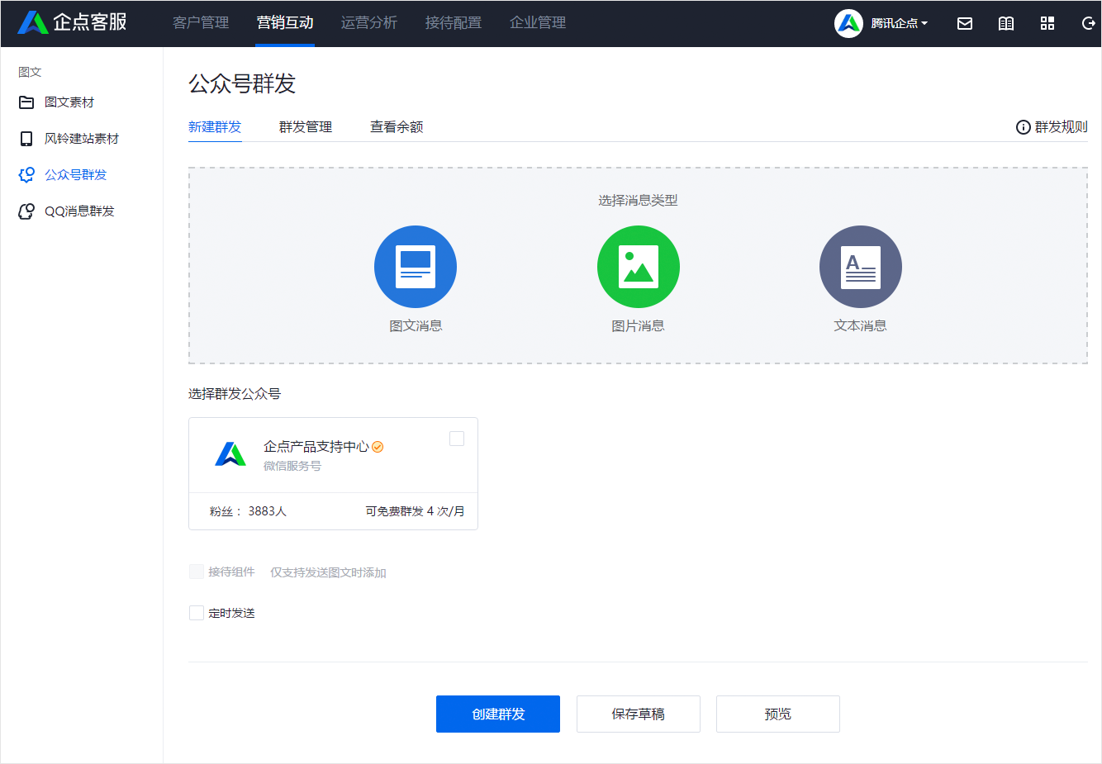Image resolution: width=1102 pixels, height=764 pixels.
Task: Click the 企点产品支持中心 account logo
Action: (x=230, y=454)
